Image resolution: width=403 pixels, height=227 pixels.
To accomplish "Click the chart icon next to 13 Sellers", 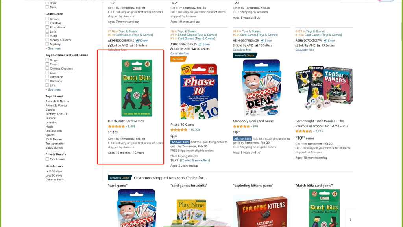I will tap(319, 45).
